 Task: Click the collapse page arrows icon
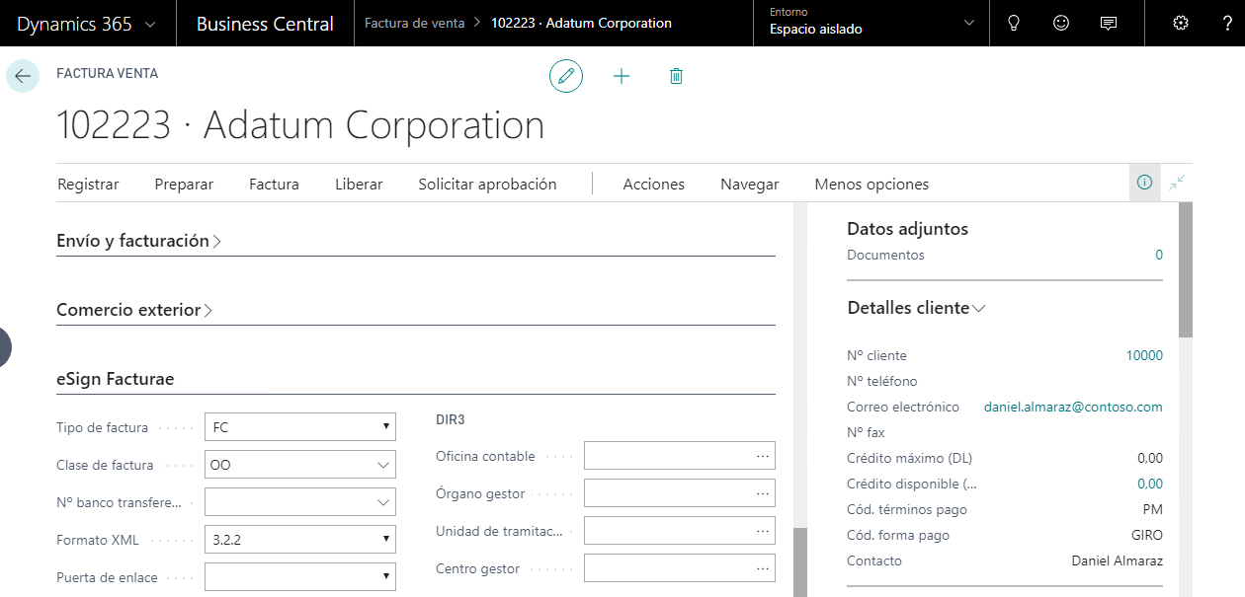pos(1177,183)
